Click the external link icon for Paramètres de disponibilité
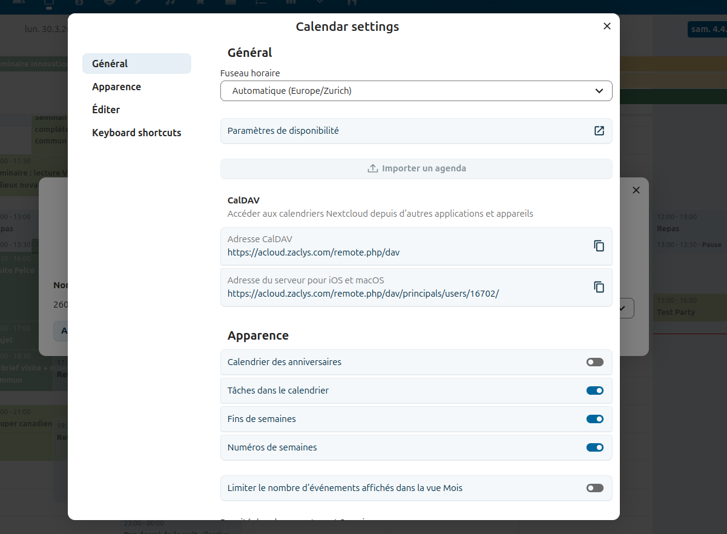This screenshot has height=534, width=727. click(599, 131)
